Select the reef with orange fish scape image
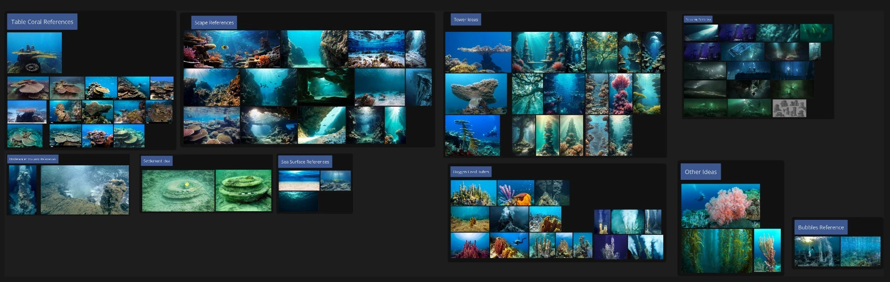Image resolution: width=890 pixels, height=282 pixels. pyautogui.click(x=232, y=49)
